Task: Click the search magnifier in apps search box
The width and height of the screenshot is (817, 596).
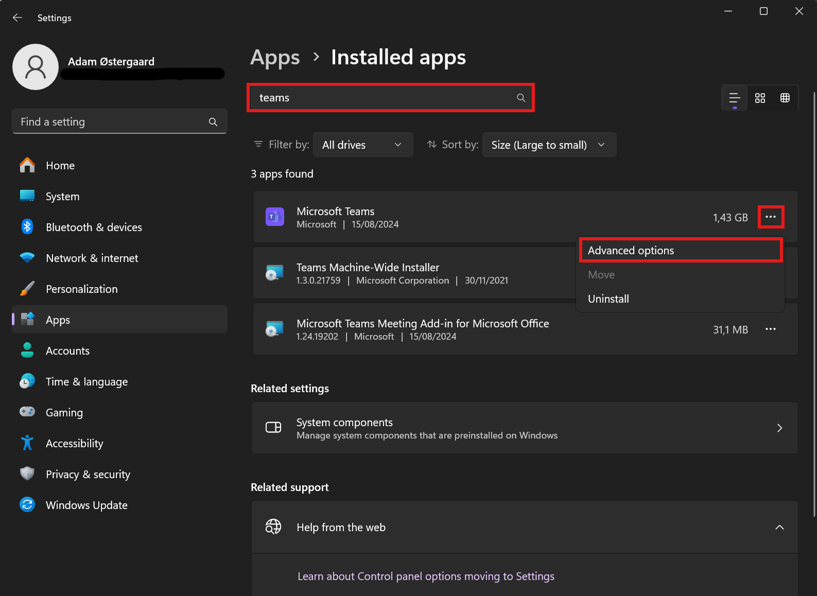Action: pos(521,98)
